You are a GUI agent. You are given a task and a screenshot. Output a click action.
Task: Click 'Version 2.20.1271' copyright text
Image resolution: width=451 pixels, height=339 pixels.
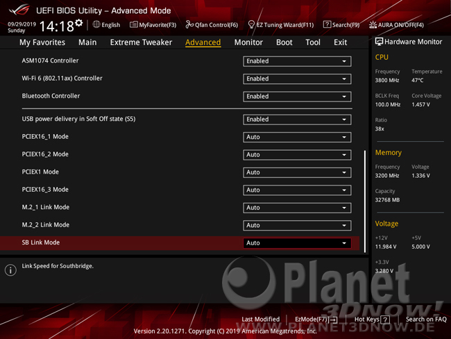click(226, 331)
